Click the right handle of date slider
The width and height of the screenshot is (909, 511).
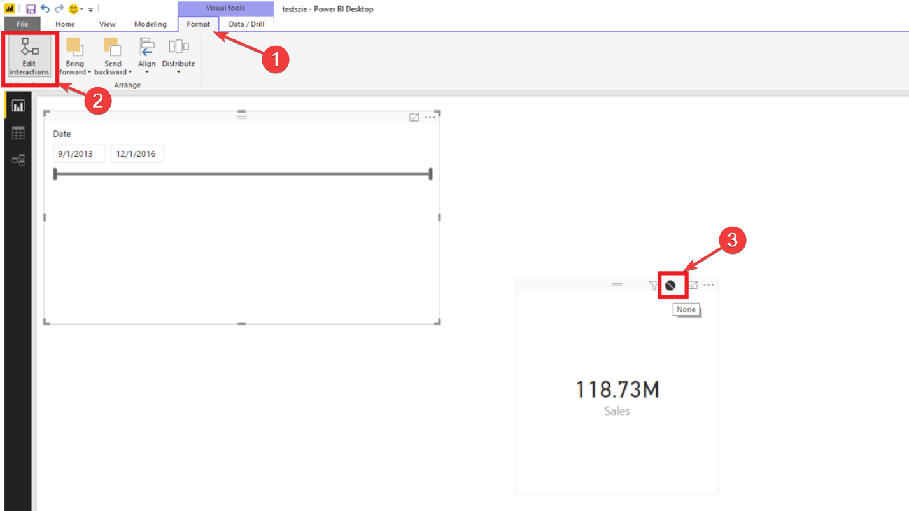(x=431, y=174)
